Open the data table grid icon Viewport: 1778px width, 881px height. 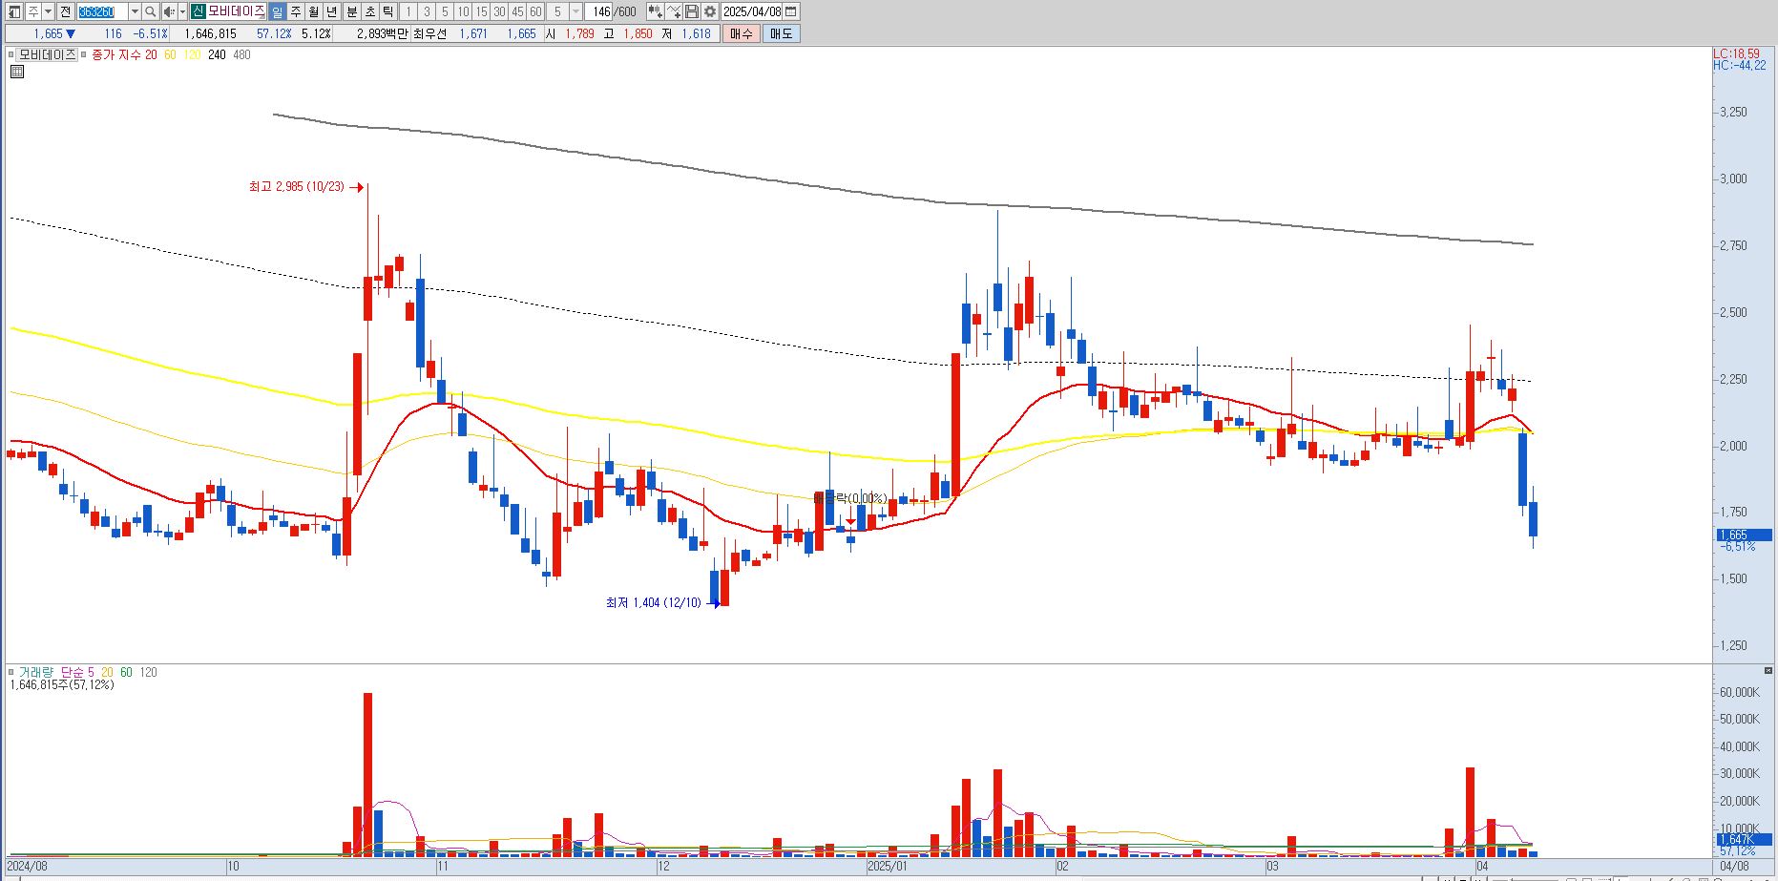pyautogui.click(x=16, y=72)
